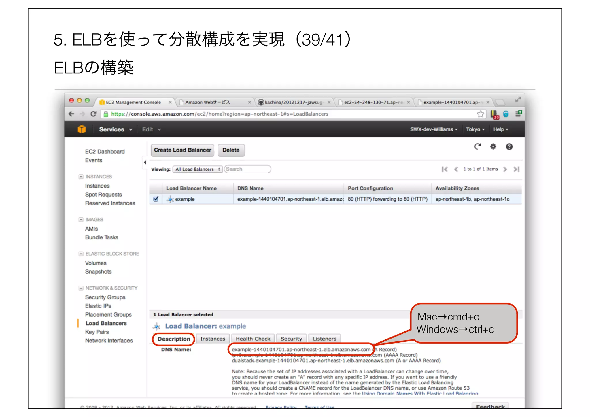Click the AWS orange cube logo
The image size is (590, 417).
[82, 129]
